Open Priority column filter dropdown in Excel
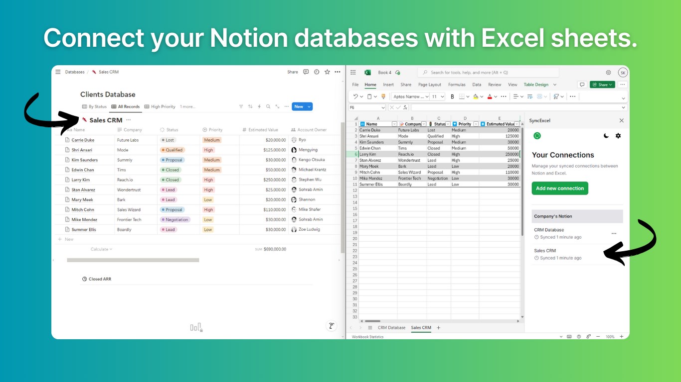 tap(476, 124)
